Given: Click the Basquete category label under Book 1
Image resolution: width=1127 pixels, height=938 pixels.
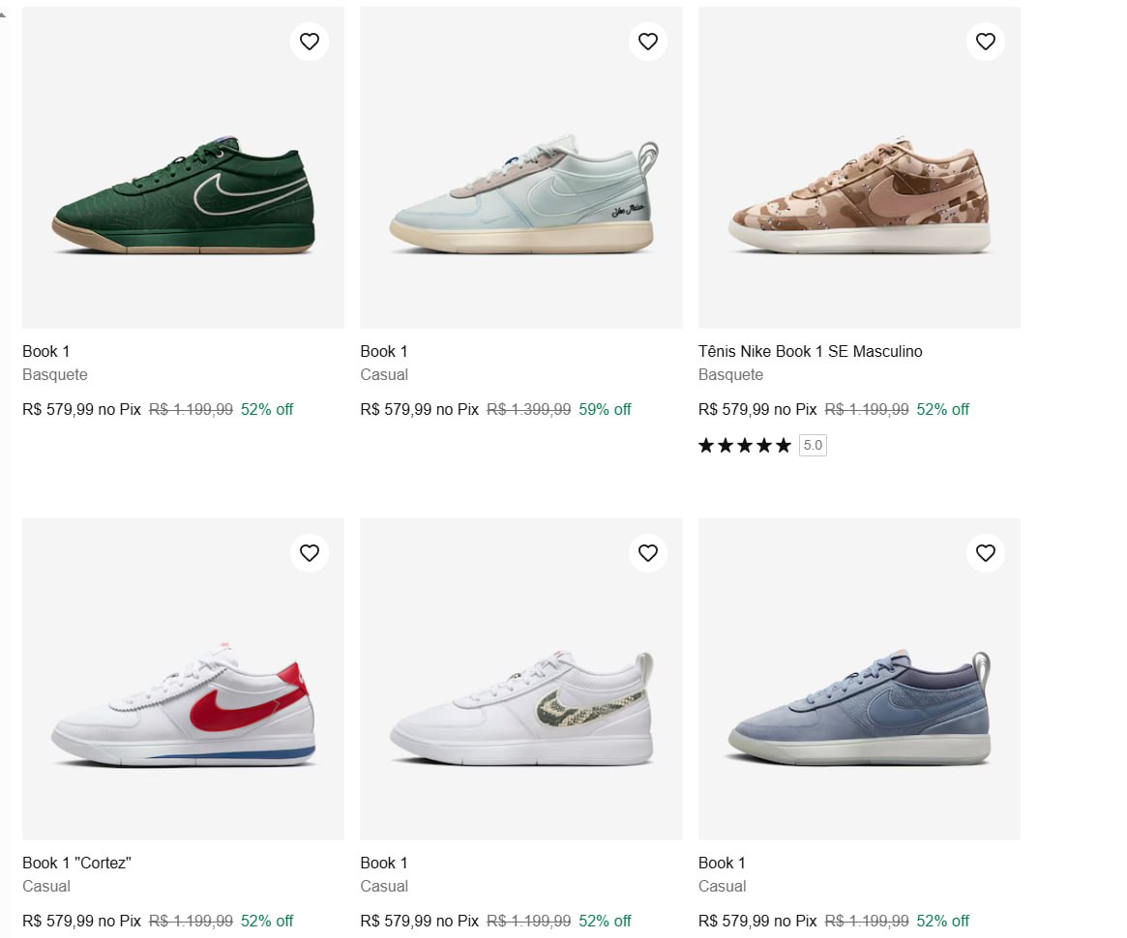Looking at the screenshot, I should point(55,374).
